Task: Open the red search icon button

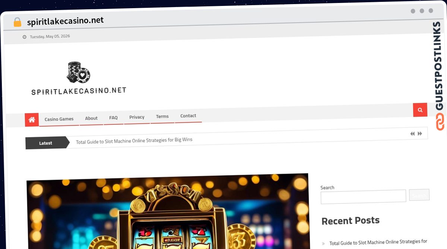Action: [420, 110]
